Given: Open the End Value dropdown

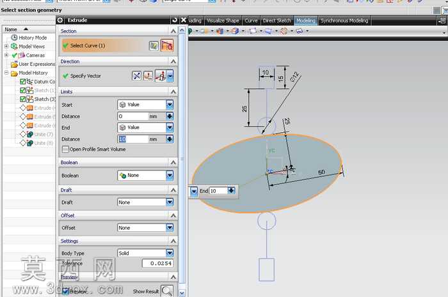Looking at the screenshot, I should point(170,127).
